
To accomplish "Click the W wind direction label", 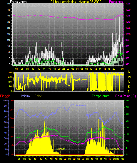I will click(x=129, y=77).
